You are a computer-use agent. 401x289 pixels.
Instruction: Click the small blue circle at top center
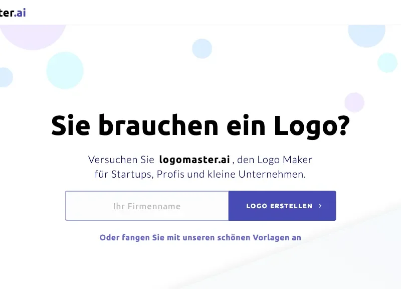(x=202, y=49)
